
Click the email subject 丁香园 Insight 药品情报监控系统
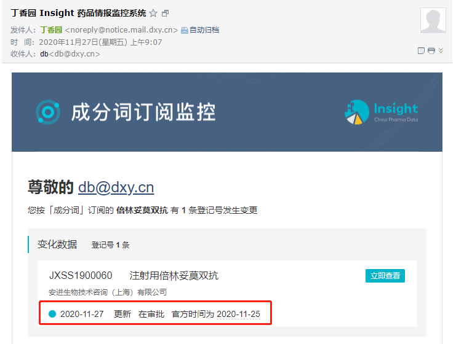click(x=78, y=13)
